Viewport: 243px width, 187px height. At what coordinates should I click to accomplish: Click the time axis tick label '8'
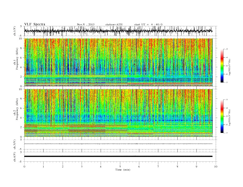tap(177, 167)
